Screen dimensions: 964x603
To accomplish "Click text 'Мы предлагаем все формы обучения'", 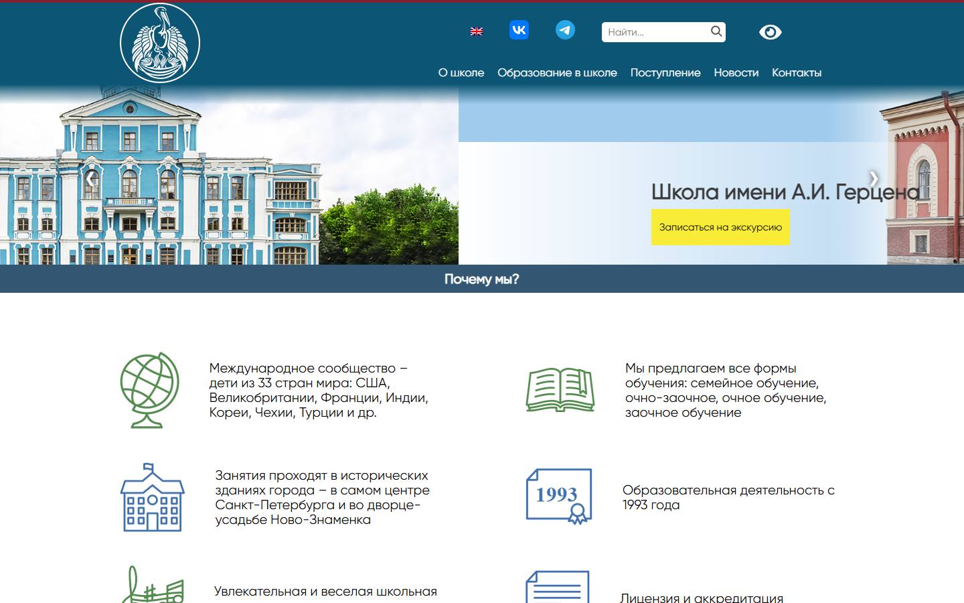I will pos(726,390).
